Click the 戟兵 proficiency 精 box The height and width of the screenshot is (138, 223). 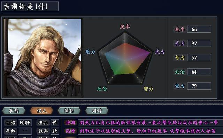tap(55, 131)
